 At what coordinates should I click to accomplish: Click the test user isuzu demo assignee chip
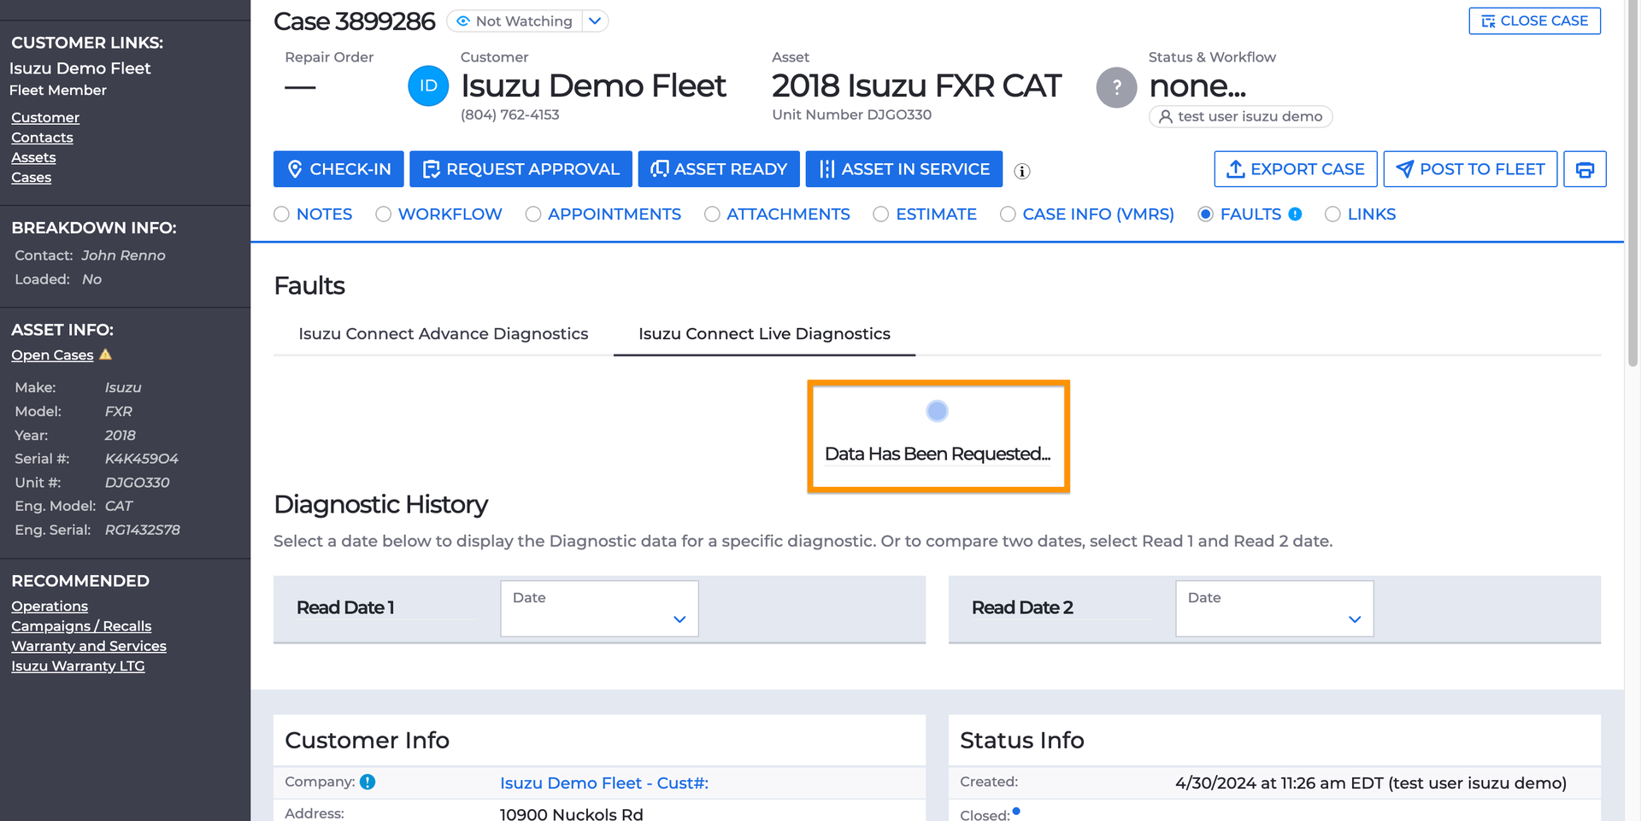click(x=1240, y=116)
